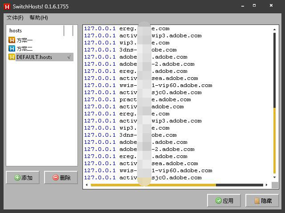Click the last line ending in sjc0.adobe.com

tap(142, 177)
